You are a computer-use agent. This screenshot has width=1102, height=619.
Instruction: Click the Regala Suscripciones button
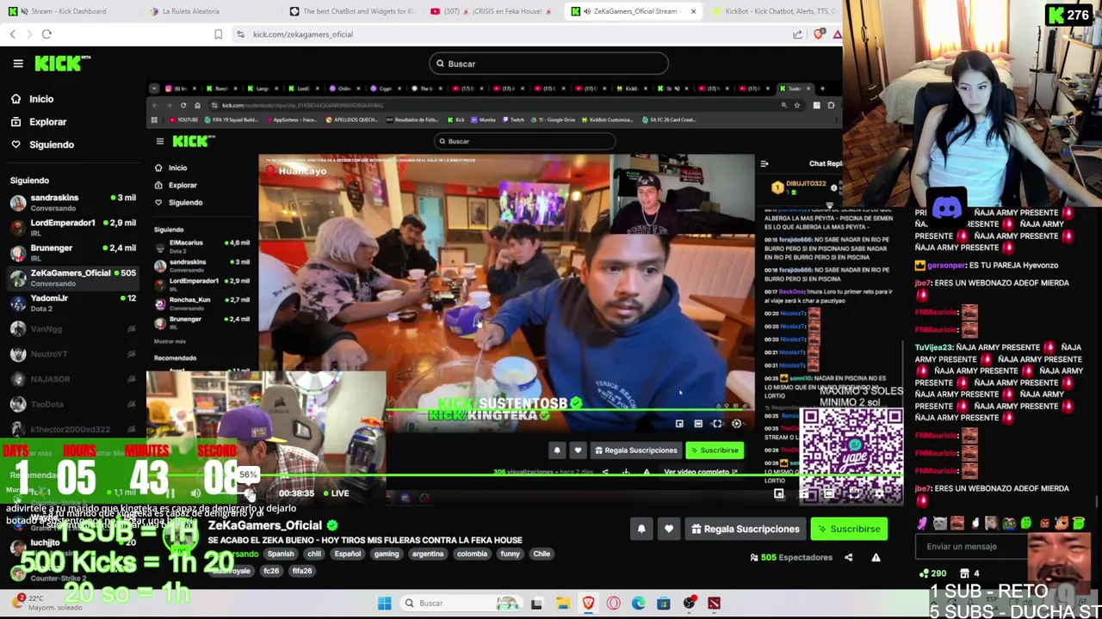coord(744,529)
